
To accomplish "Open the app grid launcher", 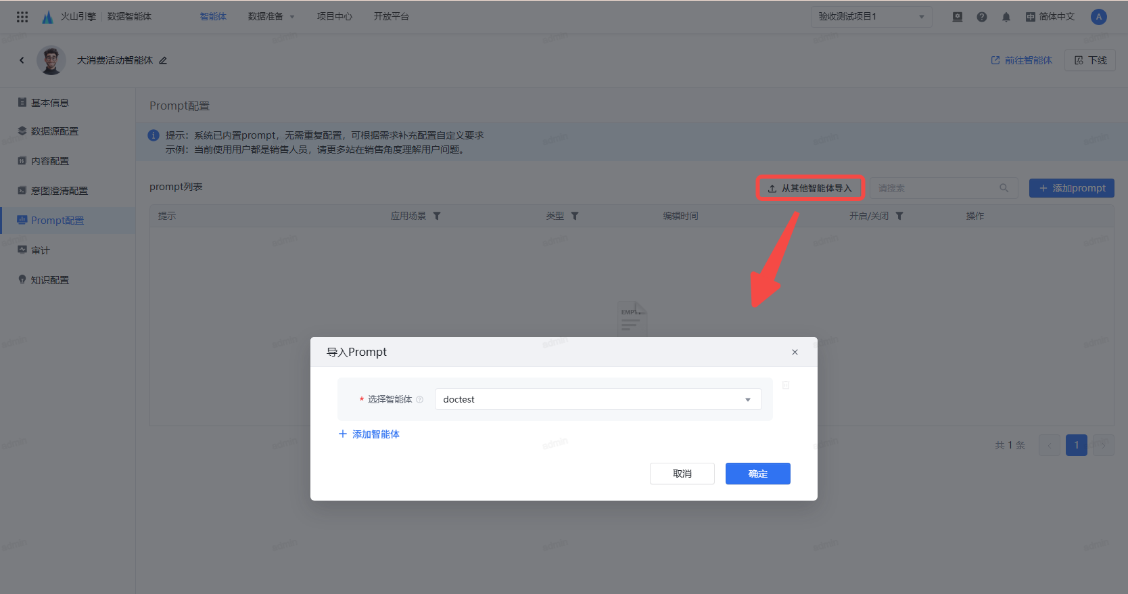I will (x=22, y=17).
